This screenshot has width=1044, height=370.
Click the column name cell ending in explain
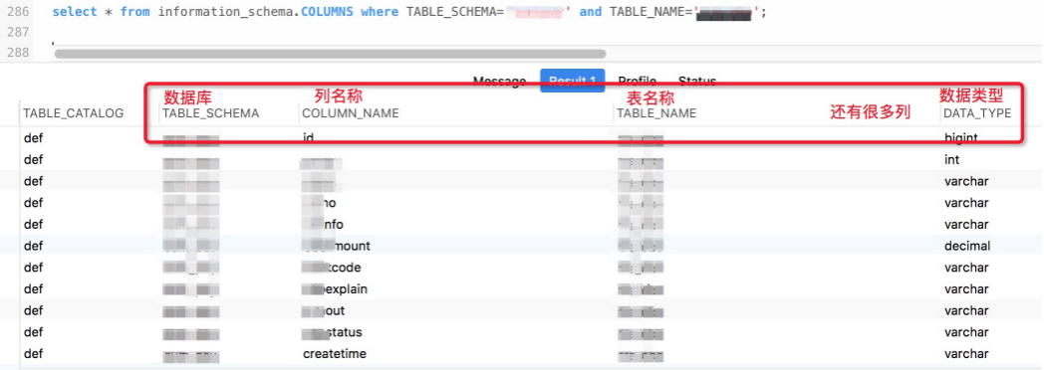click(335, 289)
